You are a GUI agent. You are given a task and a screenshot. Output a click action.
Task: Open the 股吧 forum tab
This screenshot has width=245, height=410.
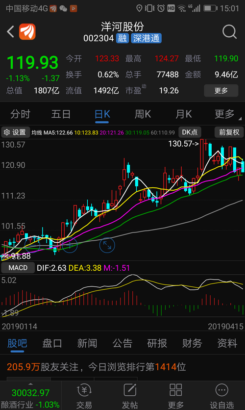click(x=17, y=343)
